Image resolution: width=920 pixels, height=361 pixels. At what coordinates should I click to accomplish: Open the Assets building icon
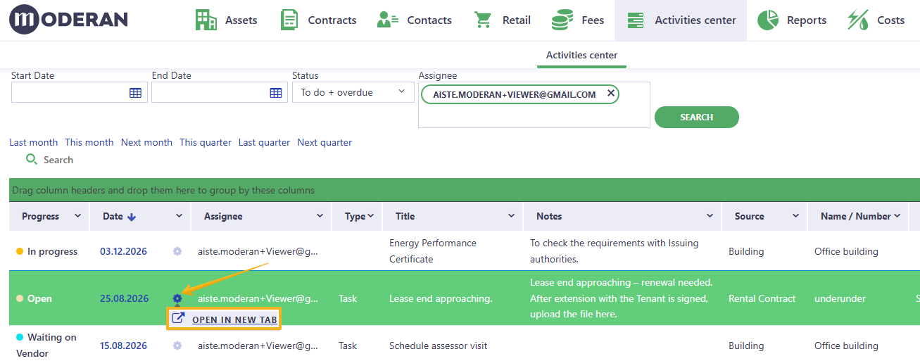206,20
